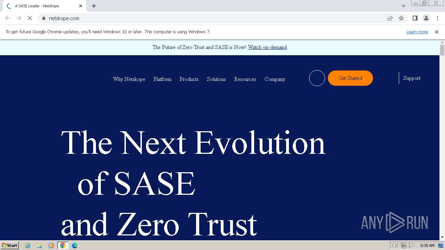The height and width of the screenshot is (250, 445).
Task: Open Windows Media Player from taskbar
Action: click(x=51, y=245)
